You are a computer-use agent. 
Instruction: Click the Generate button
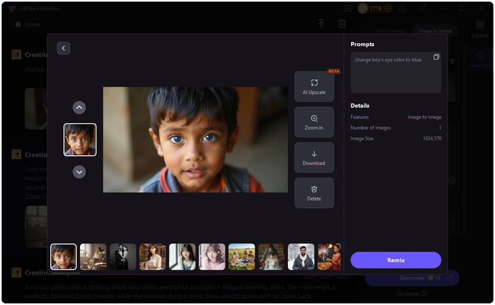tap(411, 278)
